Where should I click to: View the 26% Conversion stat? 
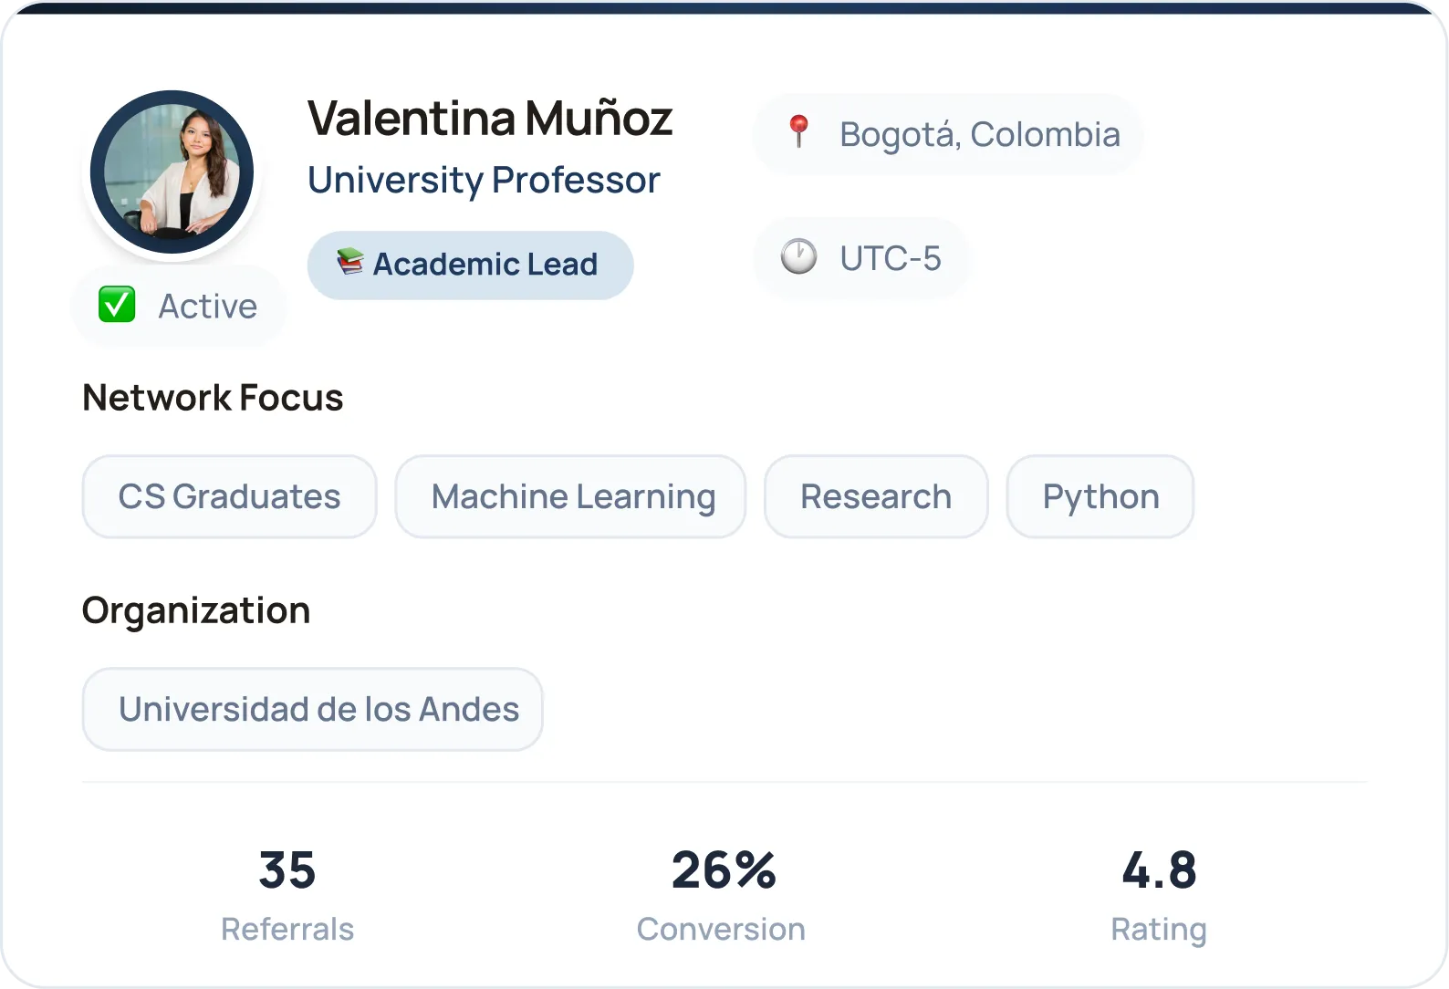coord(721,894)
